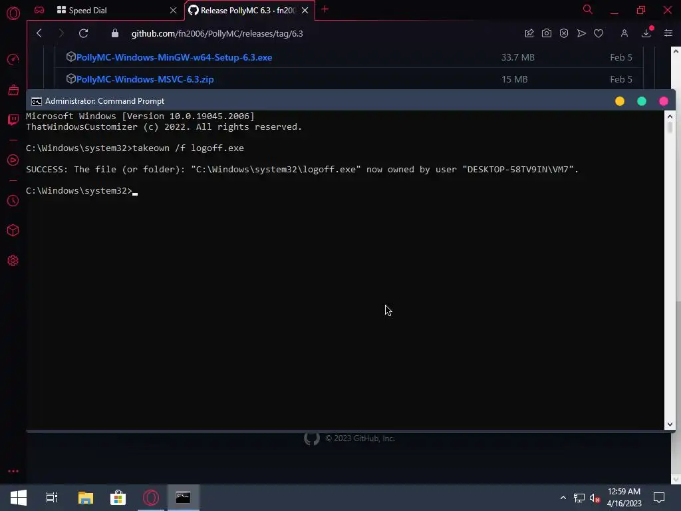Go back to previous page
Image resolution: width=681 pixels, height=511 pixels.
39,33
